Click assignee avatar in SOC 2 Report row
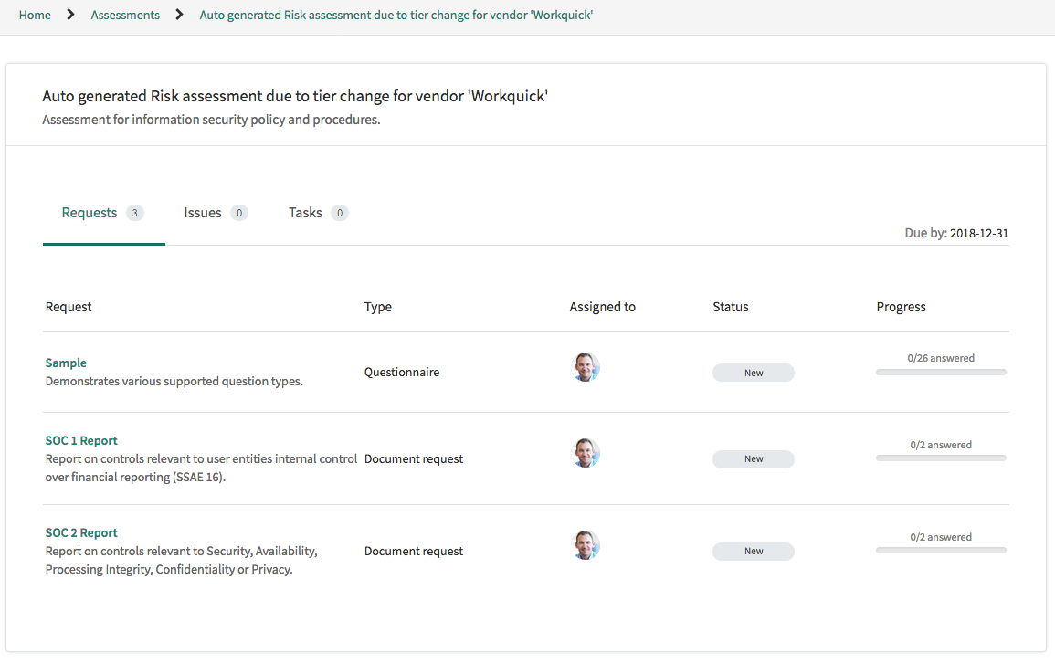This screenshot has width=1055, height=663. point(586,545)
